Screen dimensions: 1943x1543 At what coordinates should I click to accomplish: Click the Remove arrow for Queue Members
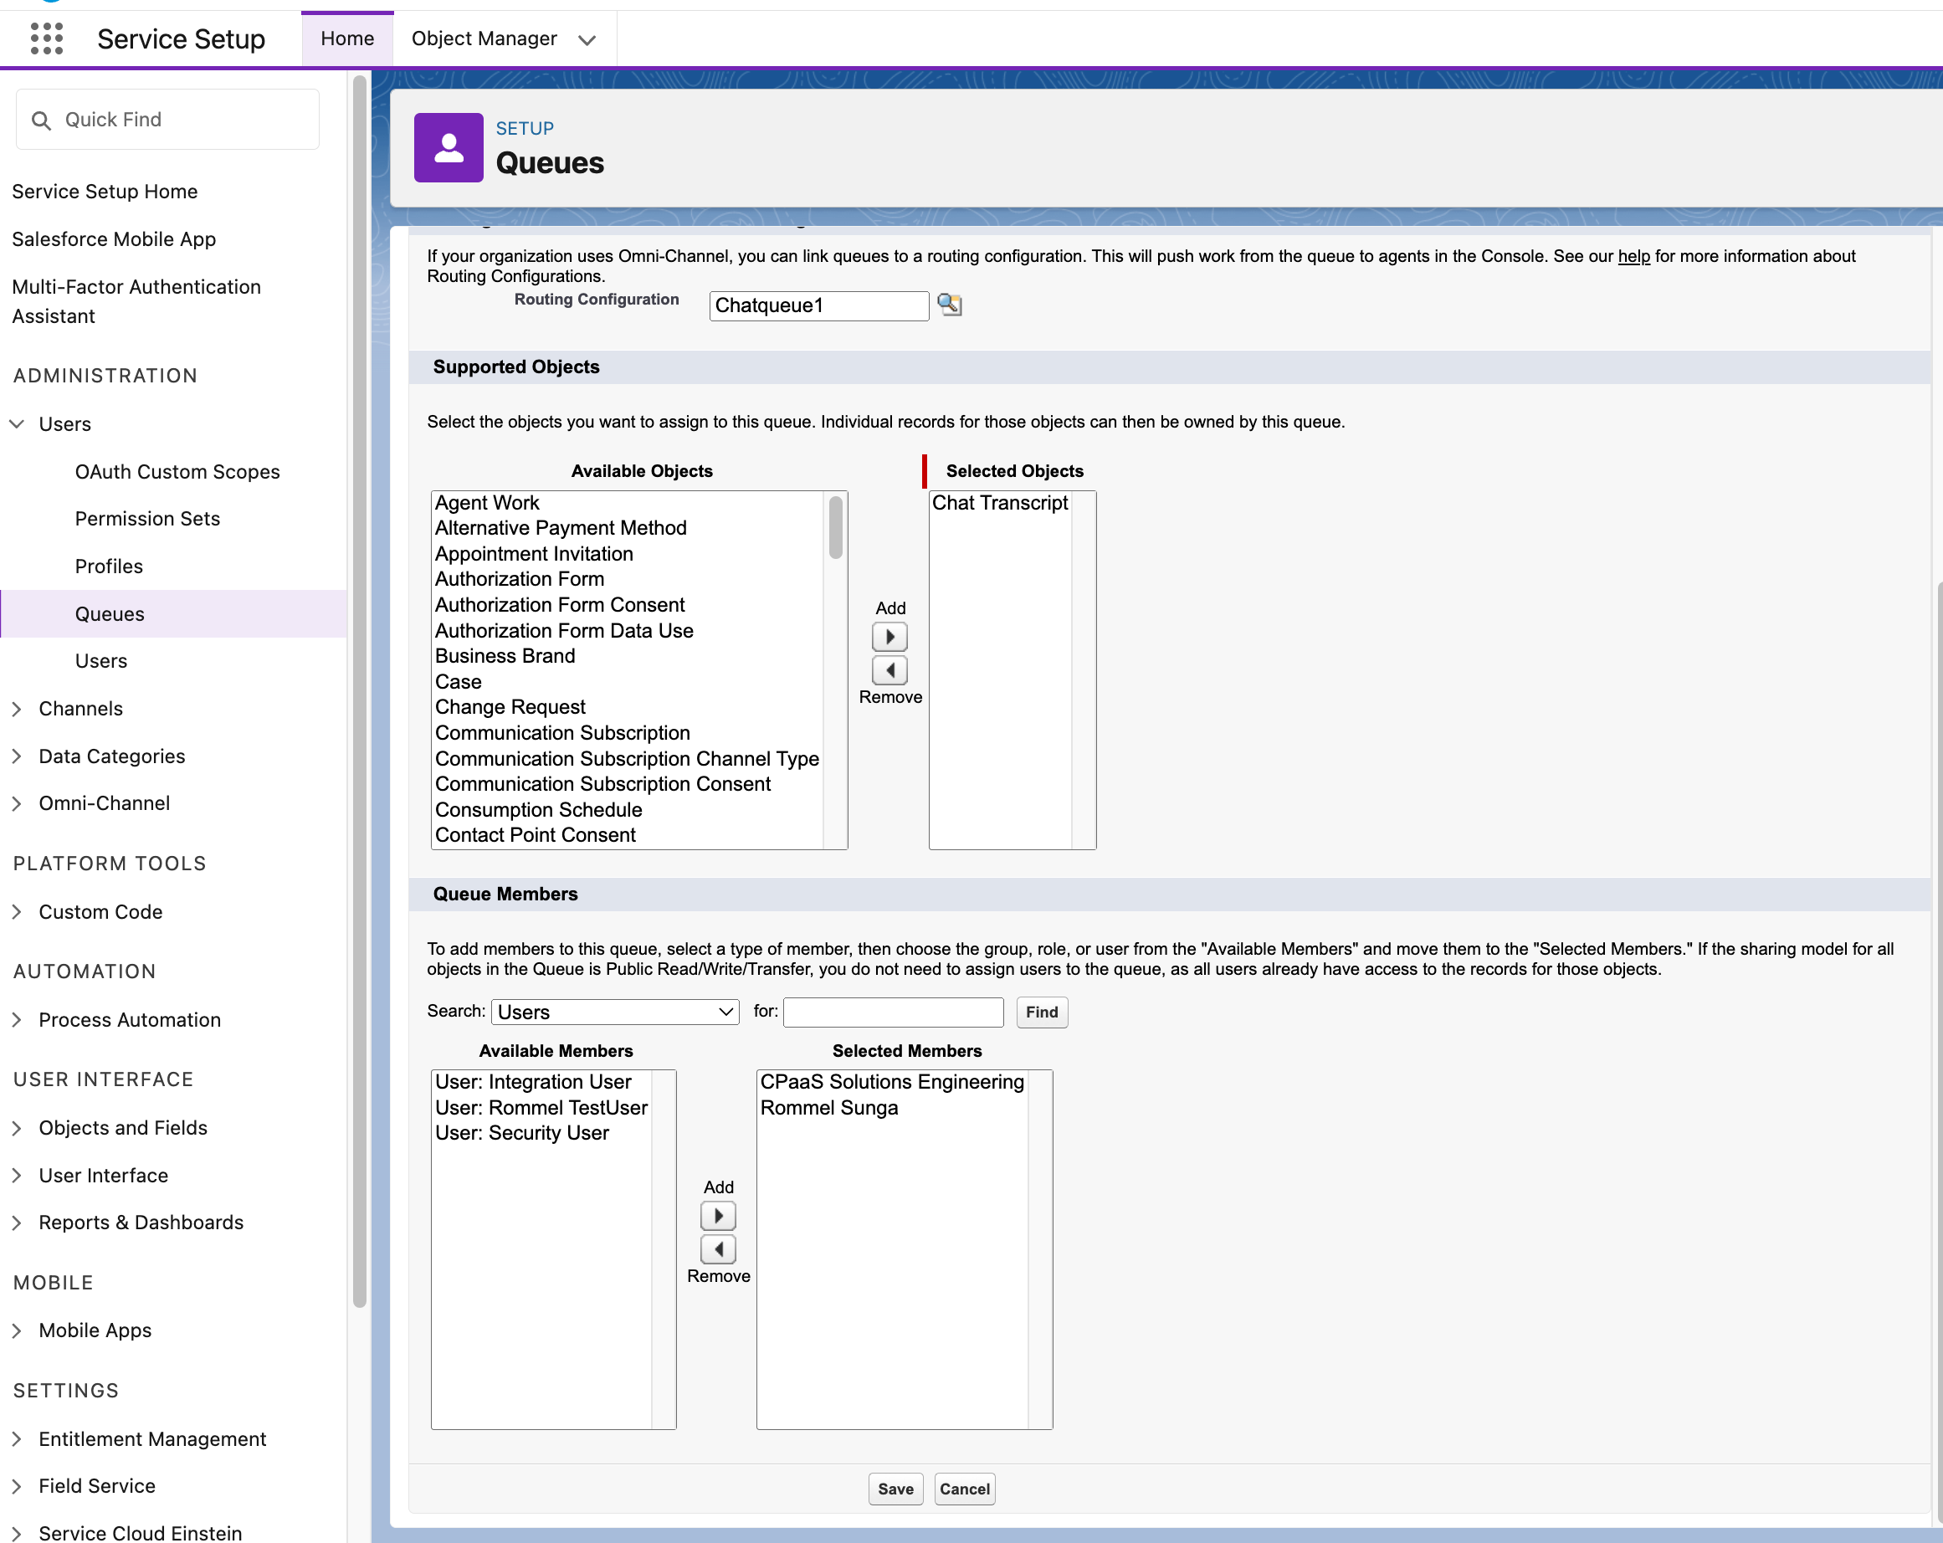[717, 1248]
